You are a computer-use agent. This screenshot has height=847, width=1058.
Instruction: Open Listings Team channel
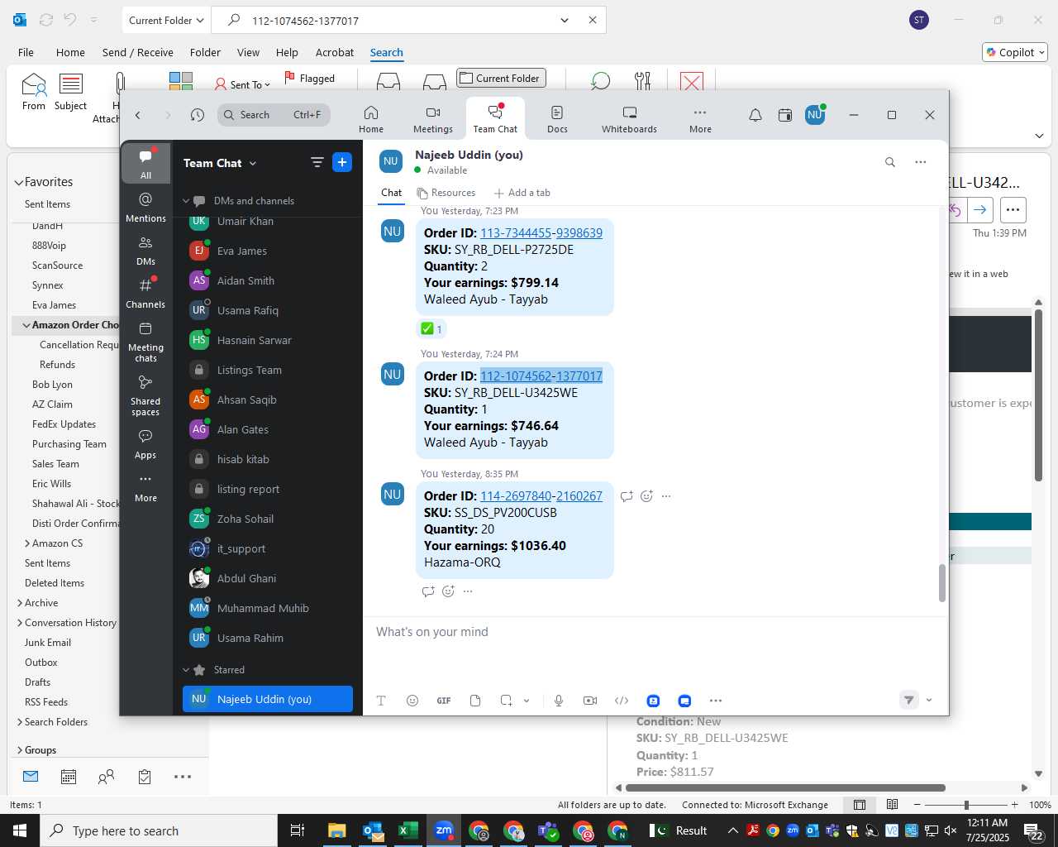pos(268,370)
